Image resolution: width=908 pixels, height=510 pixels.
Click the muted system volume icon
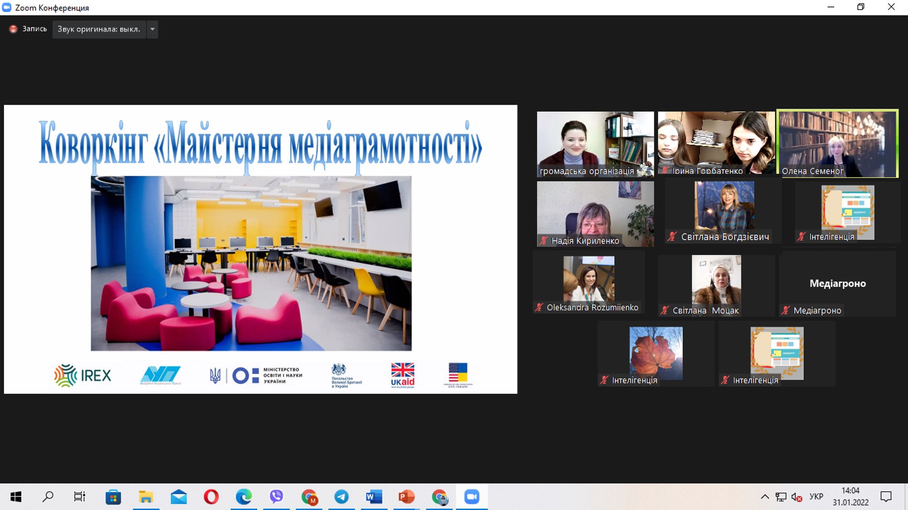click(x=797, y=497)
